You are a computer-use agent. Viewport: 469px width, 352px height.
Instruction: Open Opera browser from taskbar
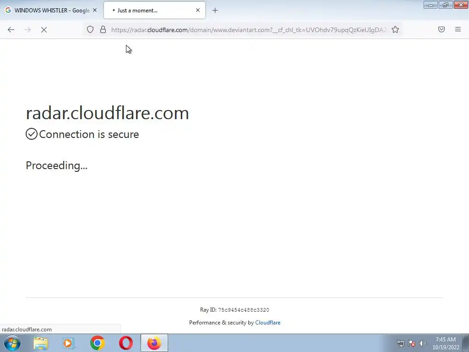pos(126,343)
